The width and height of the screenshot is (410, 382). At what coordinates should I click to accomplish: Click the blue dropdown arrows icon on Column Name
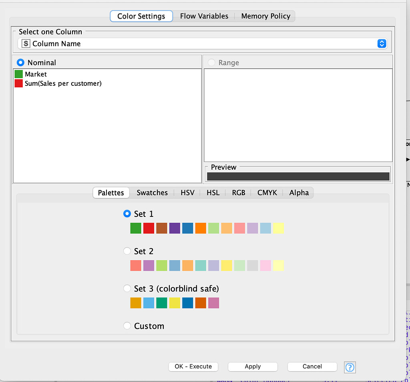pyautogui.click(x=382, y=44)
